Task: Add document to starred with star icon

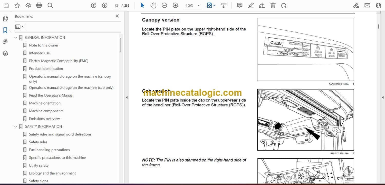Action: [x=17, y=5]
